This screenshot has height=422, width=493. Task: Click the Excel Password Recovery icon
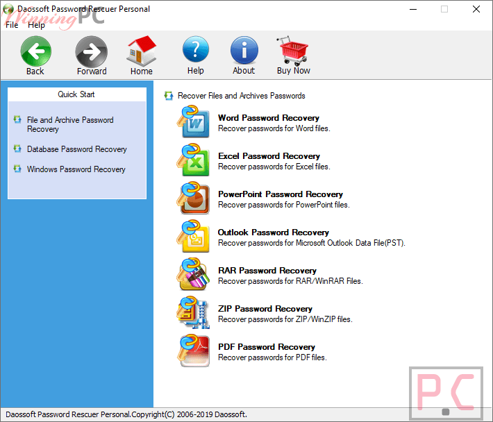(x=193, y=160)
